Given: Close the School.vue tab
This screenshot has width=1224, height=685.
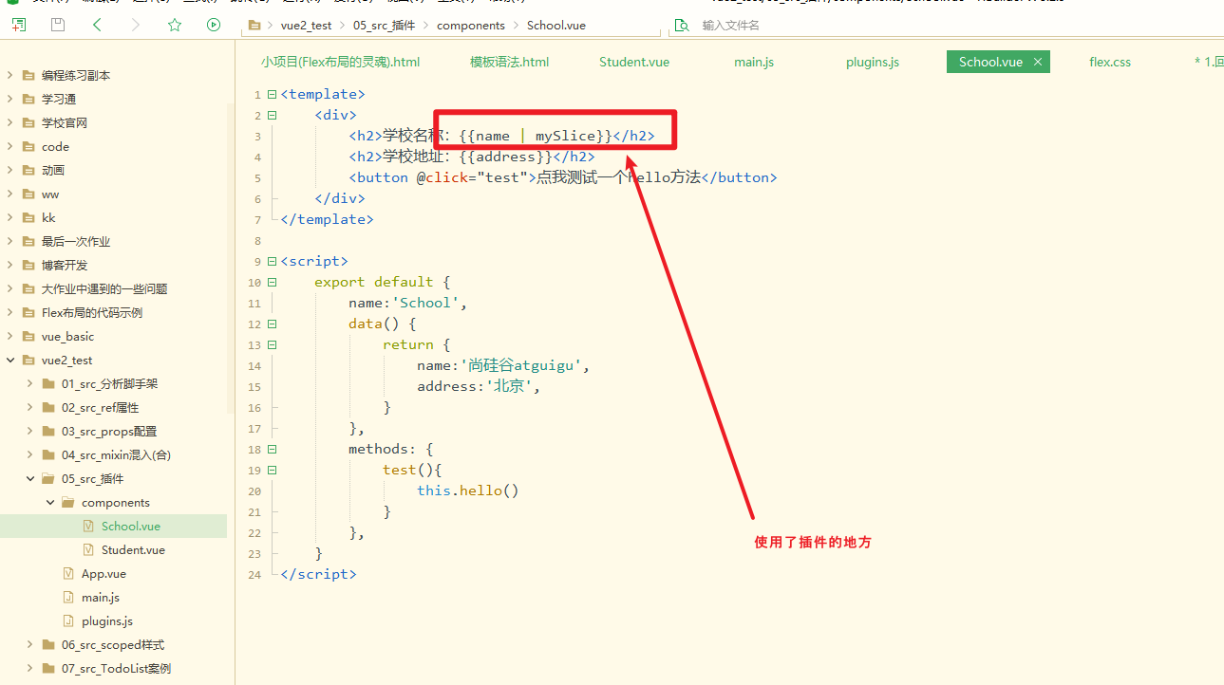Looking at the screenshot, I should 1038,62.
